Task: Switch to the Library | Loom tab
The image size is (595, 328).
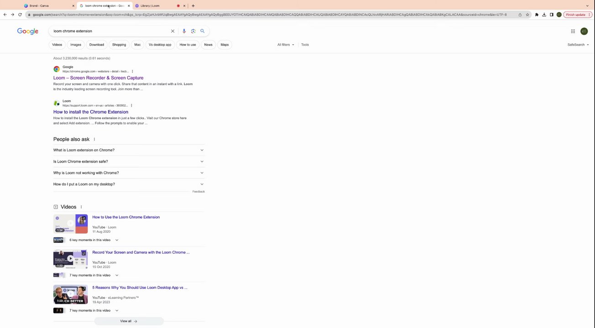Action: click(x=160, y=6)
